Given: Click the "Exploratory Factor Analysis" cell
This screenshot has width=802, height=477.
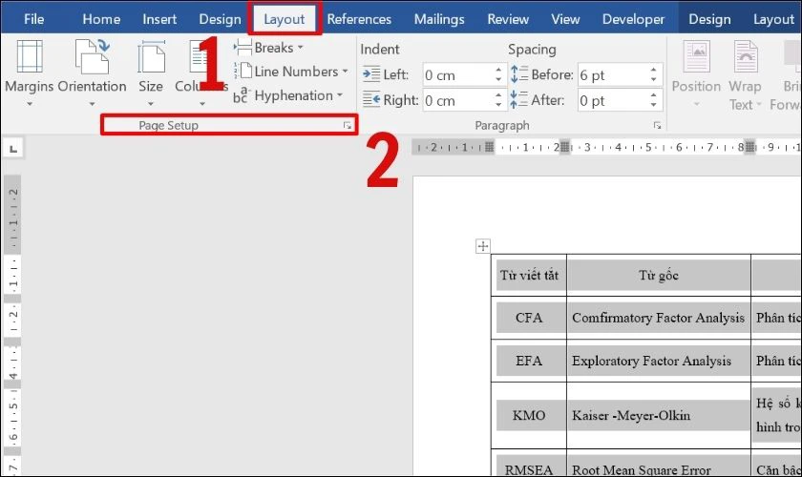Looking at the screenshot, I should click(x=659, y=361).
